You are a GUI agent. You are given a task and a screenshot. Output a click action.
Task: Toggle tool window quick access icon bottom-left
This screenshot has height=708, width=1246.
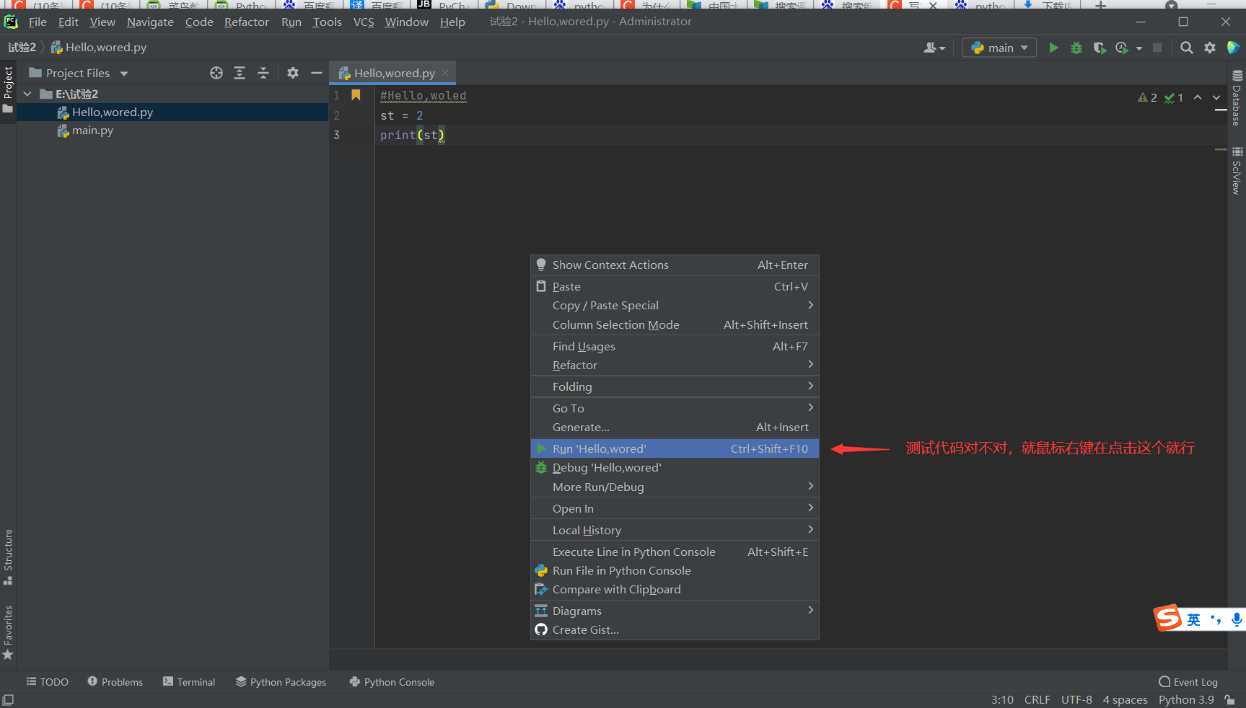click(x=8, y=700)
